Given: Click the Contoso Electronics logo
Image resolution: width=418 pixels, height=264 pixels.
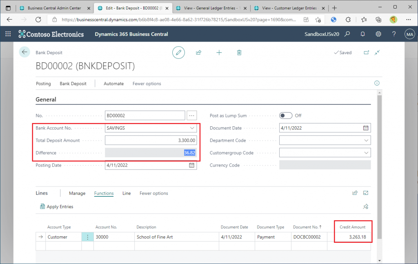Looking at the screenshot, I should pos(51,34).
